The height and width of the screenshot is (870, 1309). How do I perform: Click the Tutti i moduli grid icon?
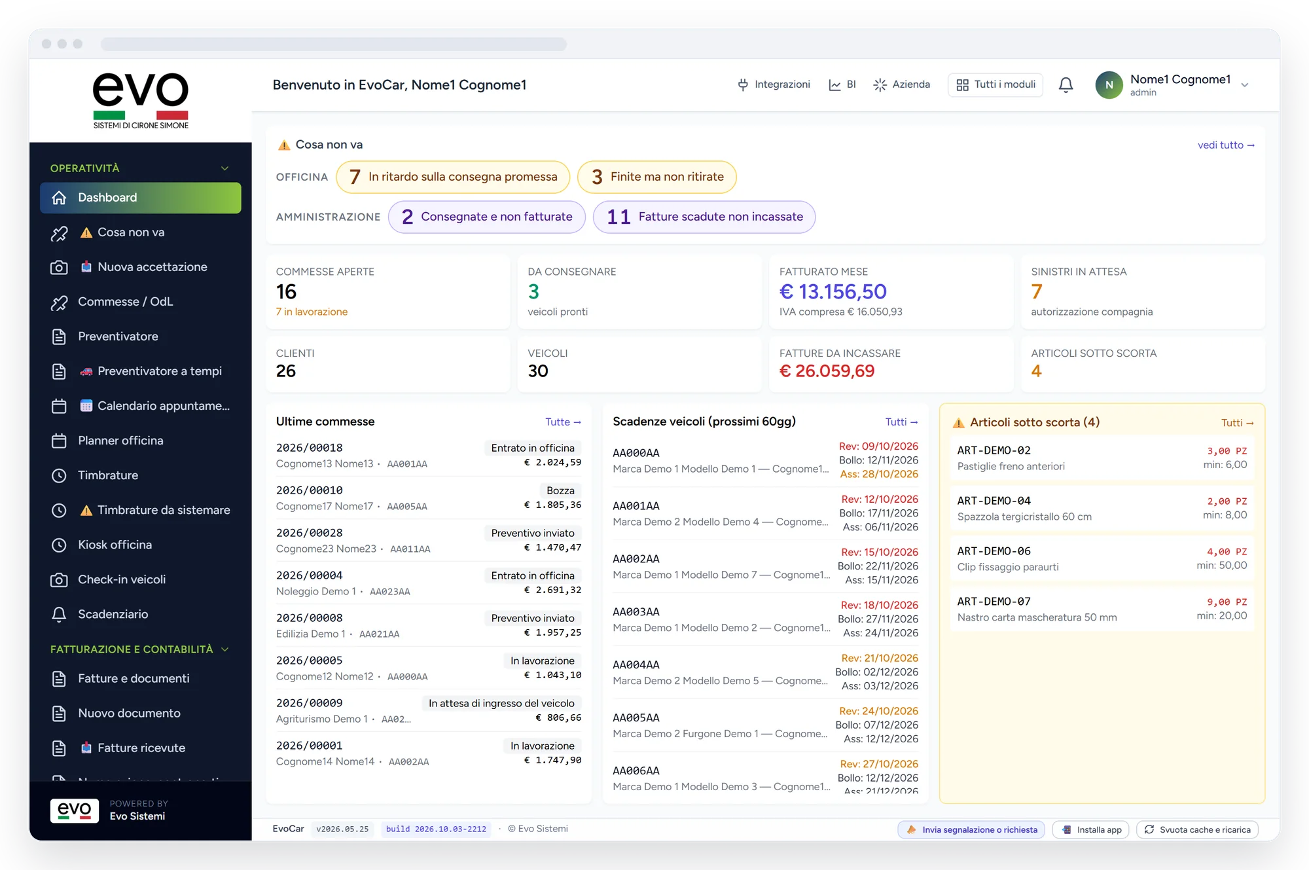(x=962, y=84)
